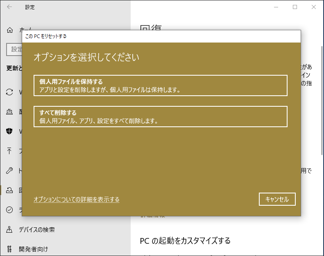Select the Windows Update sync arrows icon
This screenshot has height=256, width=324.
tap(9, 92)
